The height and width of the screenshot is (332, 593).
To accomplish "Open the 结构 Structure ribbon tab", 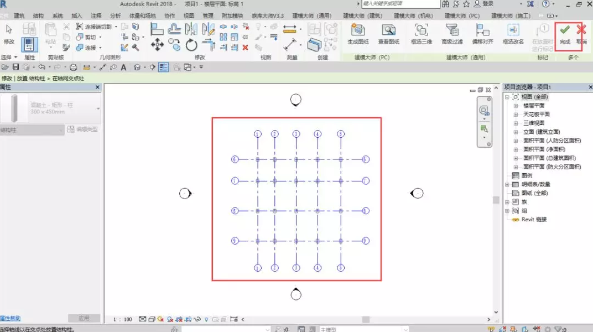I will pos(38,15).
